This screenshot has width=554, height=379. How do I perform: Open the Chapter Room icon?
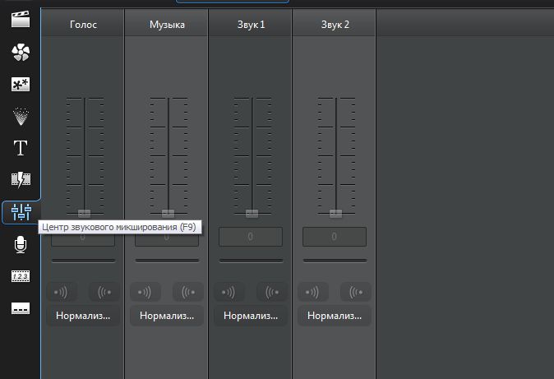tap(21, 276)
